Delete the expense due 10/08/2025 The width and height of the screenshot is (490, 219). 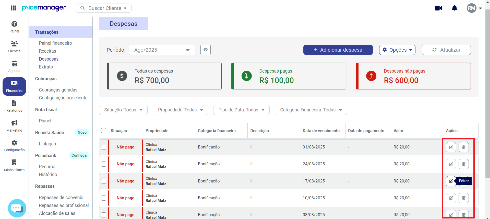pos(464,198)
